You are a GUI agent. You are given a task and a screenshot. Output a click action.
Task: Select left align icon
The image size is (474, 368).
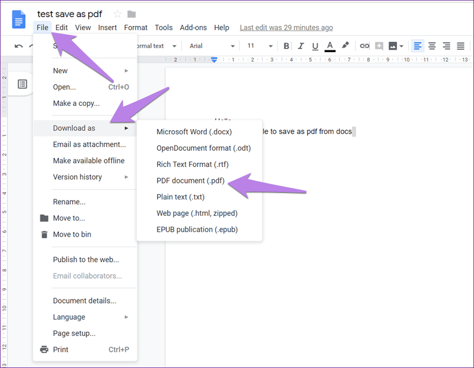pyautogui.click(x=418, y=46)
